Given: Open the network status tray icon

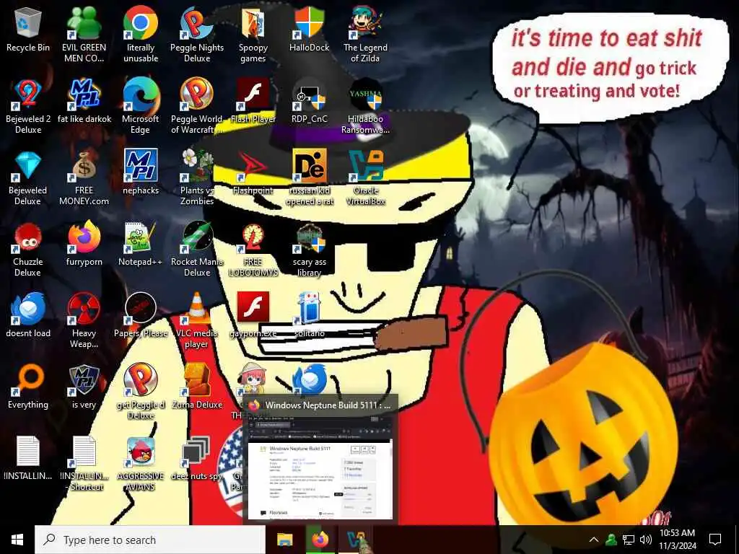Looking at the screenshot, I should (629, 540).
